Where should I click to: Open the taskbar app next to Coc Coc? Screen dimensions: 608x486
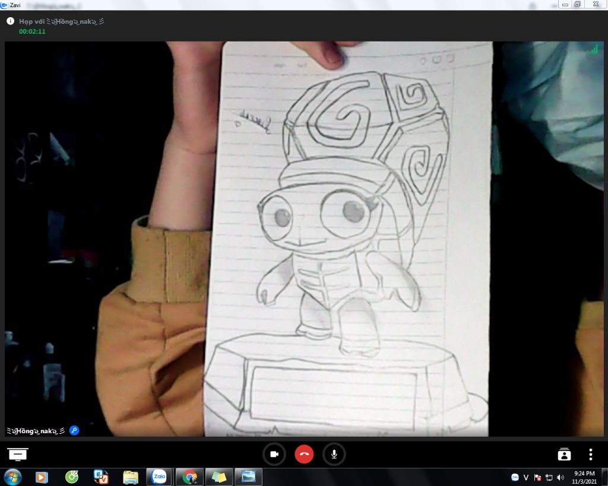tap(101, 477)
